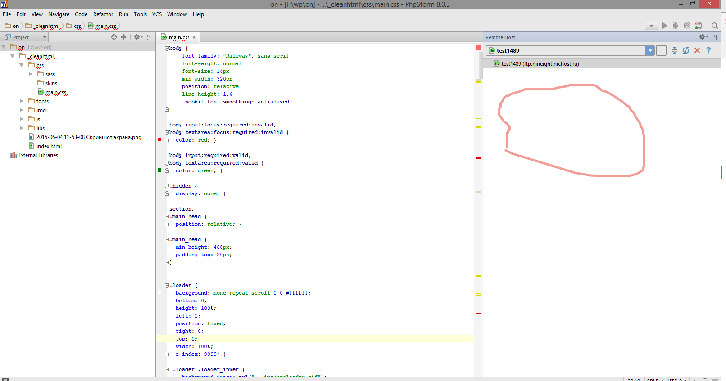Open Remote Host settings gear
The height and width of the screenshot is (381, 726).
703,37
